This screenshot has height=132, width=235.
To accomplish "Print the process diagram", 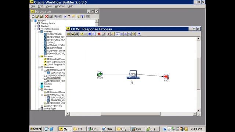I will click(77, 34).
